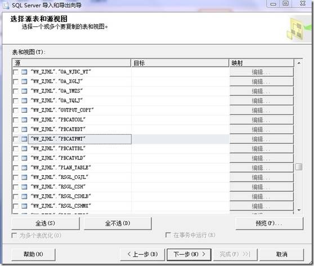Check the OA_WJDC_WT table checkbox
Viewport: 314px width, 266px height.
coord(16,72)
